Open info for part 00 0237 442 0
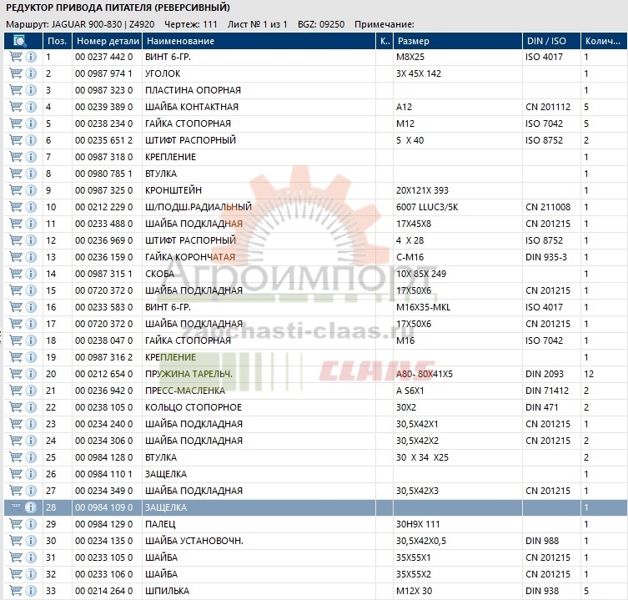 (x=31, y=57)
